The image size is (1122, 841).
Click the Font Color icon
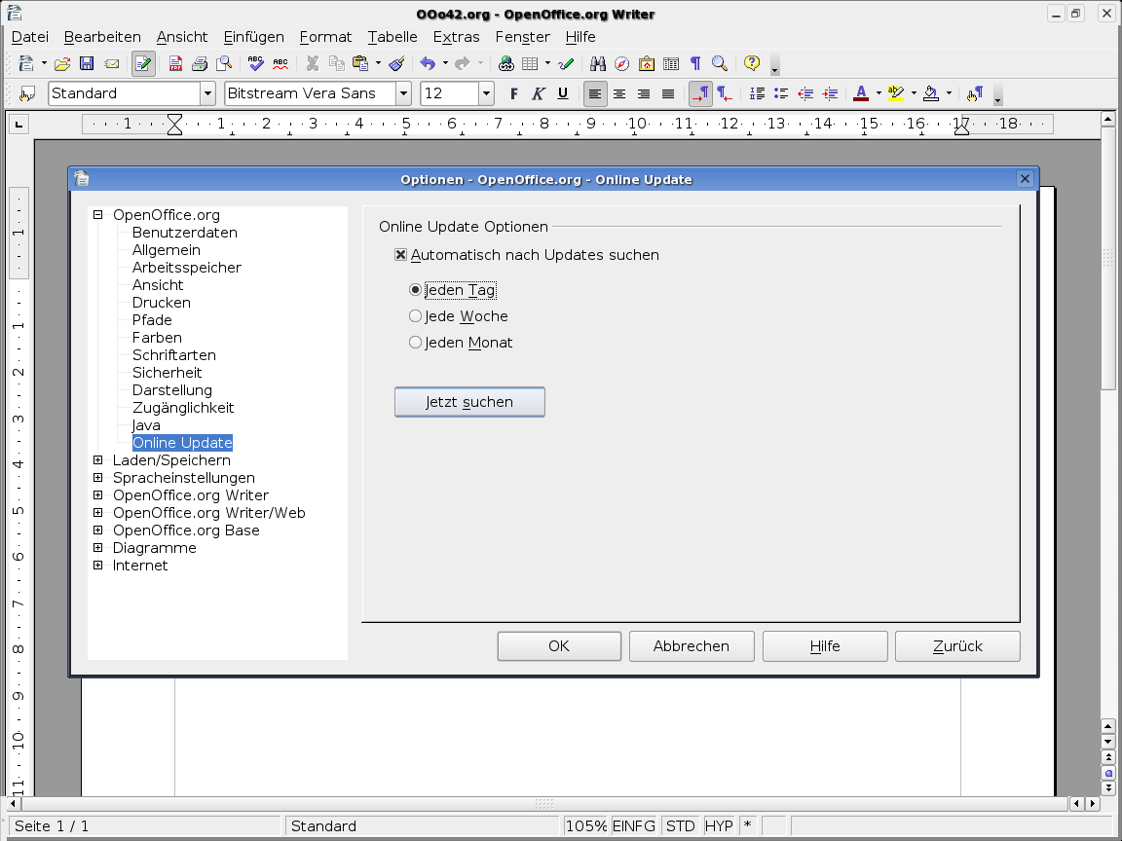[862, 93]
